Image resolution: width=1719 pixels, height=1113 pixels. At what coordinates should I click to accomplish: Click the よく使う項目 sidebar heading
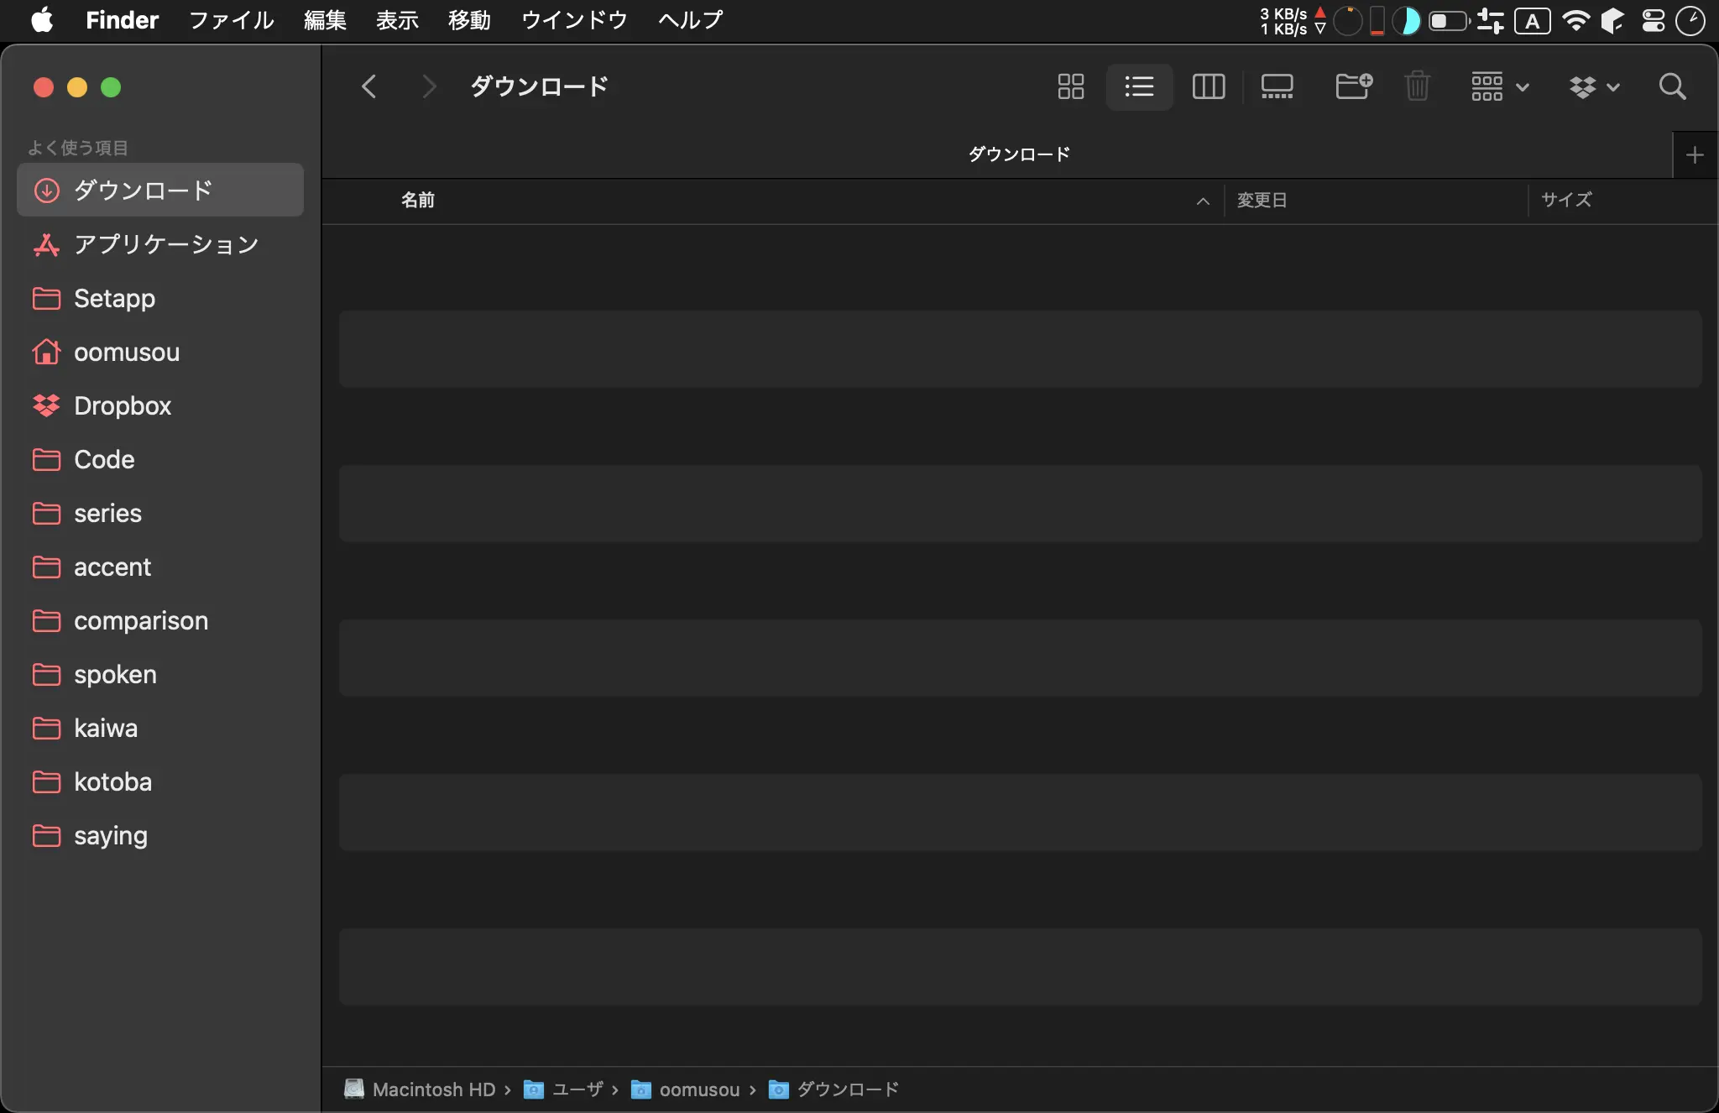click(x=78, y=148)
